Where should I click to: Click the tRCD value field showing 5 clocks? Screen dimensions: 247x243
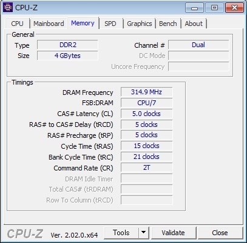click(147, 125)
